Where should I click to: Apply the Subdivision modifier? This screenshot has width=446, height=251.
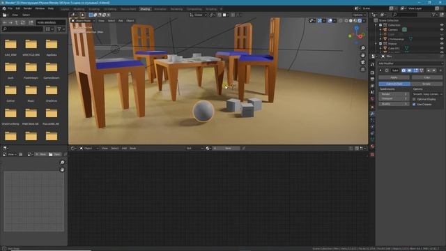click(x=394, y=77)
